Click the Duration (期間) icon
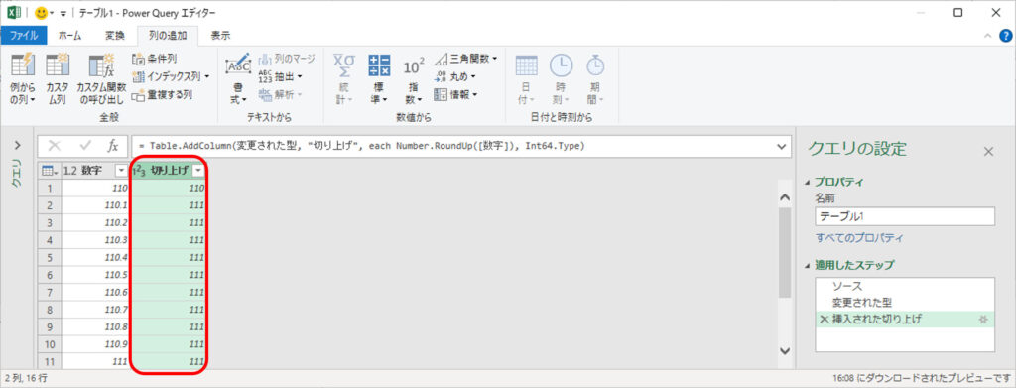The width and height of the screenshot is (1016, 388). (595, 79)
